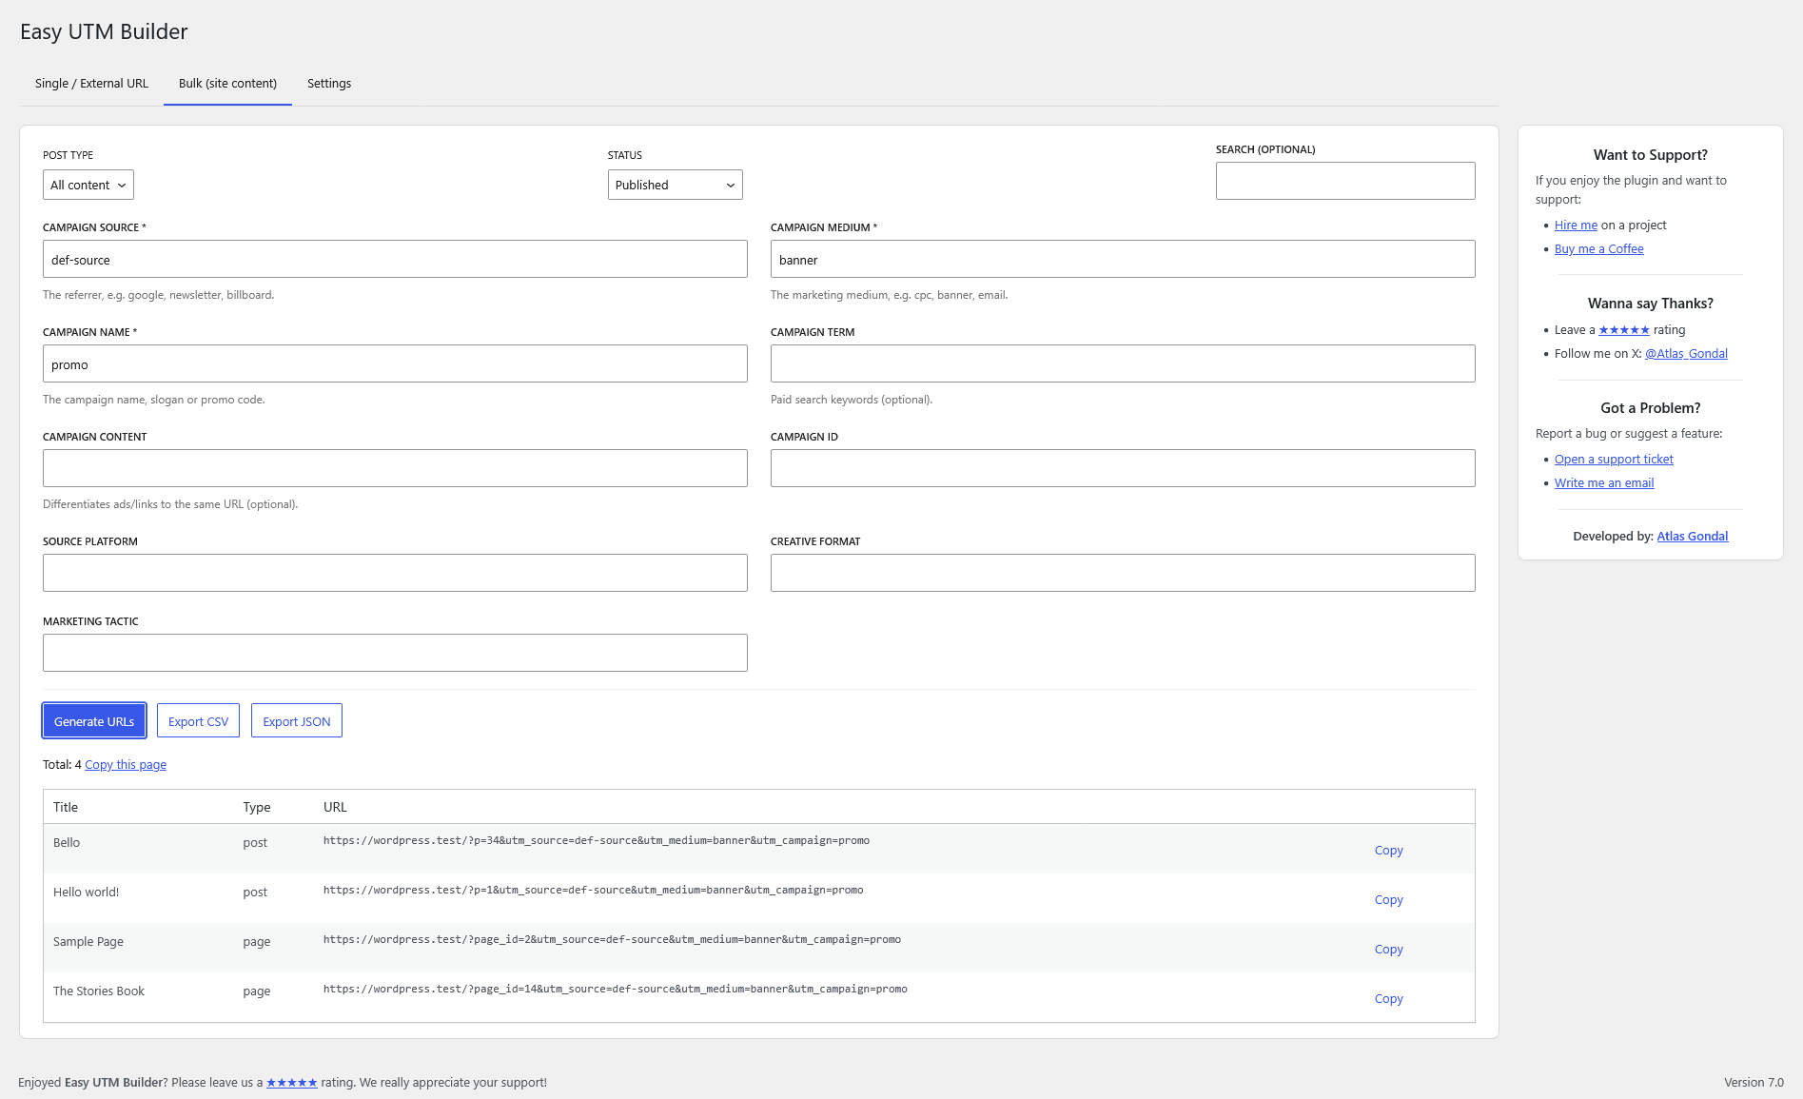The width and height of the screenshot is (1803, 1099).
Task: Focus the Creative Format input
Action: pos(1123,573)
